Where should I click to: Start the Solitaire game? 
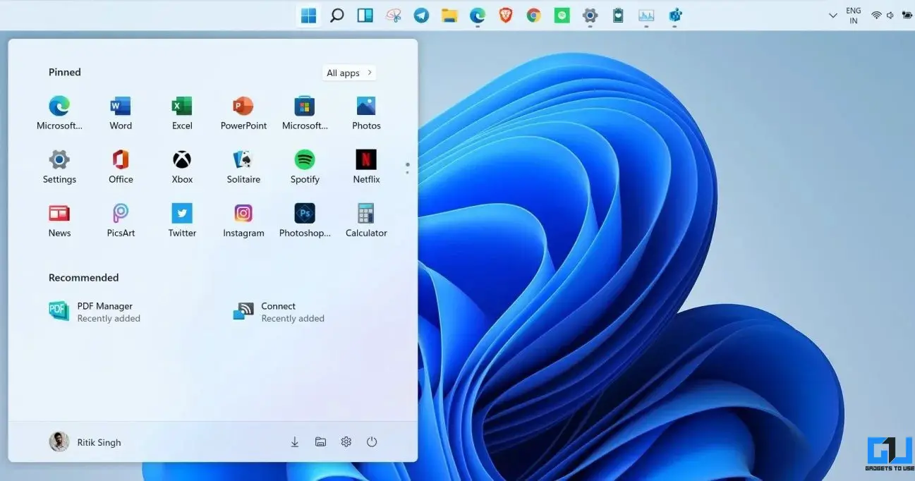click(243, 166)
